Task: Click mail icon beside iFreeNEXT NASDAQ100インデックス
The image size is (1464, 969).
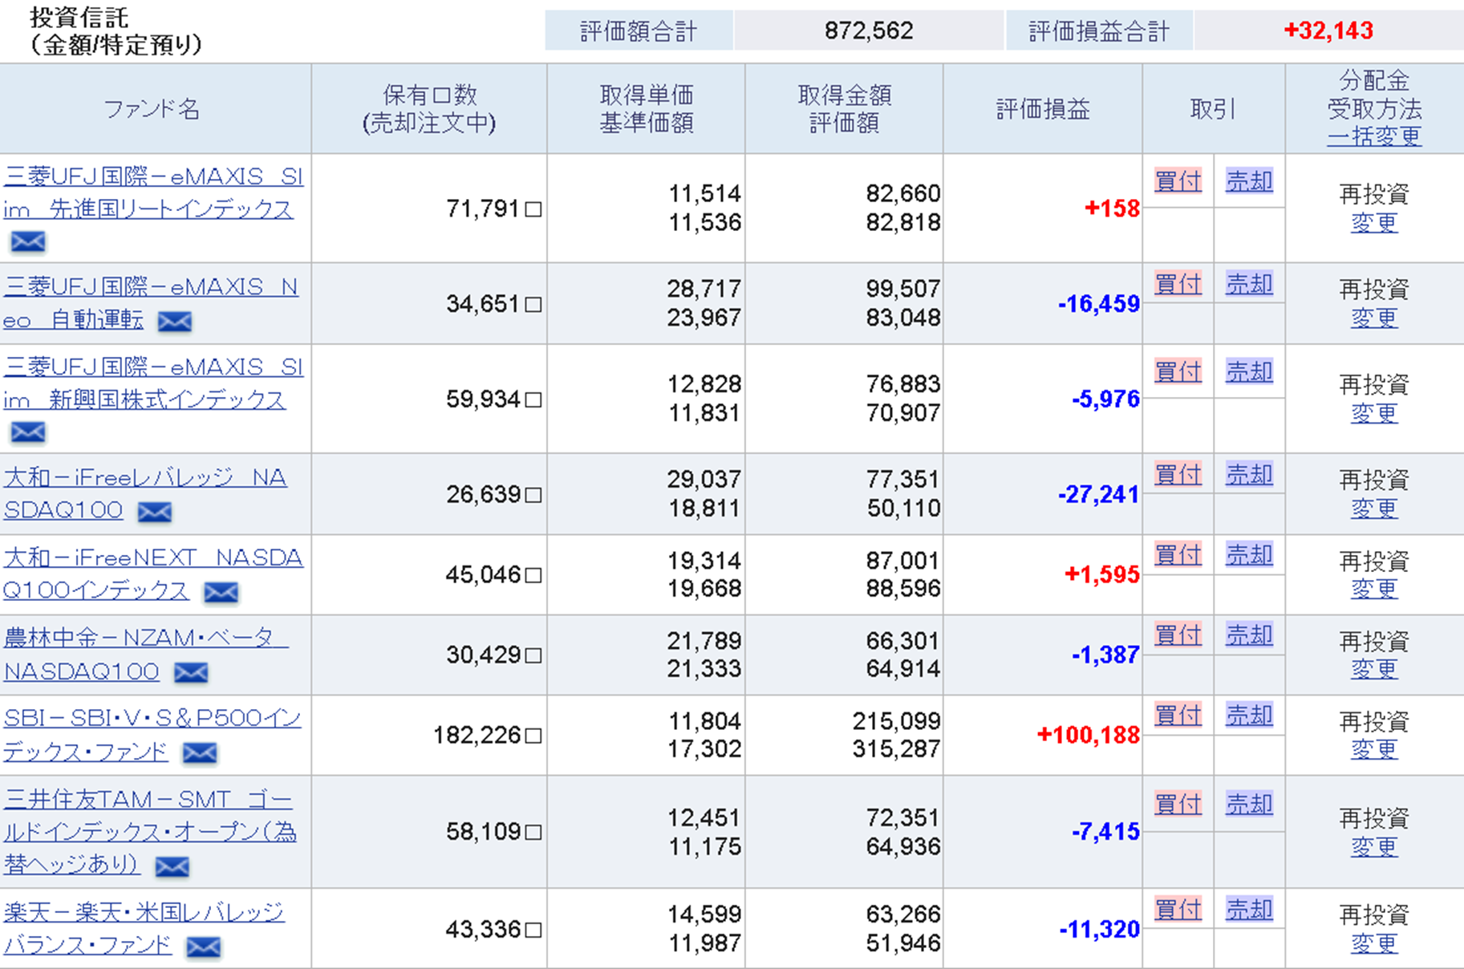Action: click(221, 592)
